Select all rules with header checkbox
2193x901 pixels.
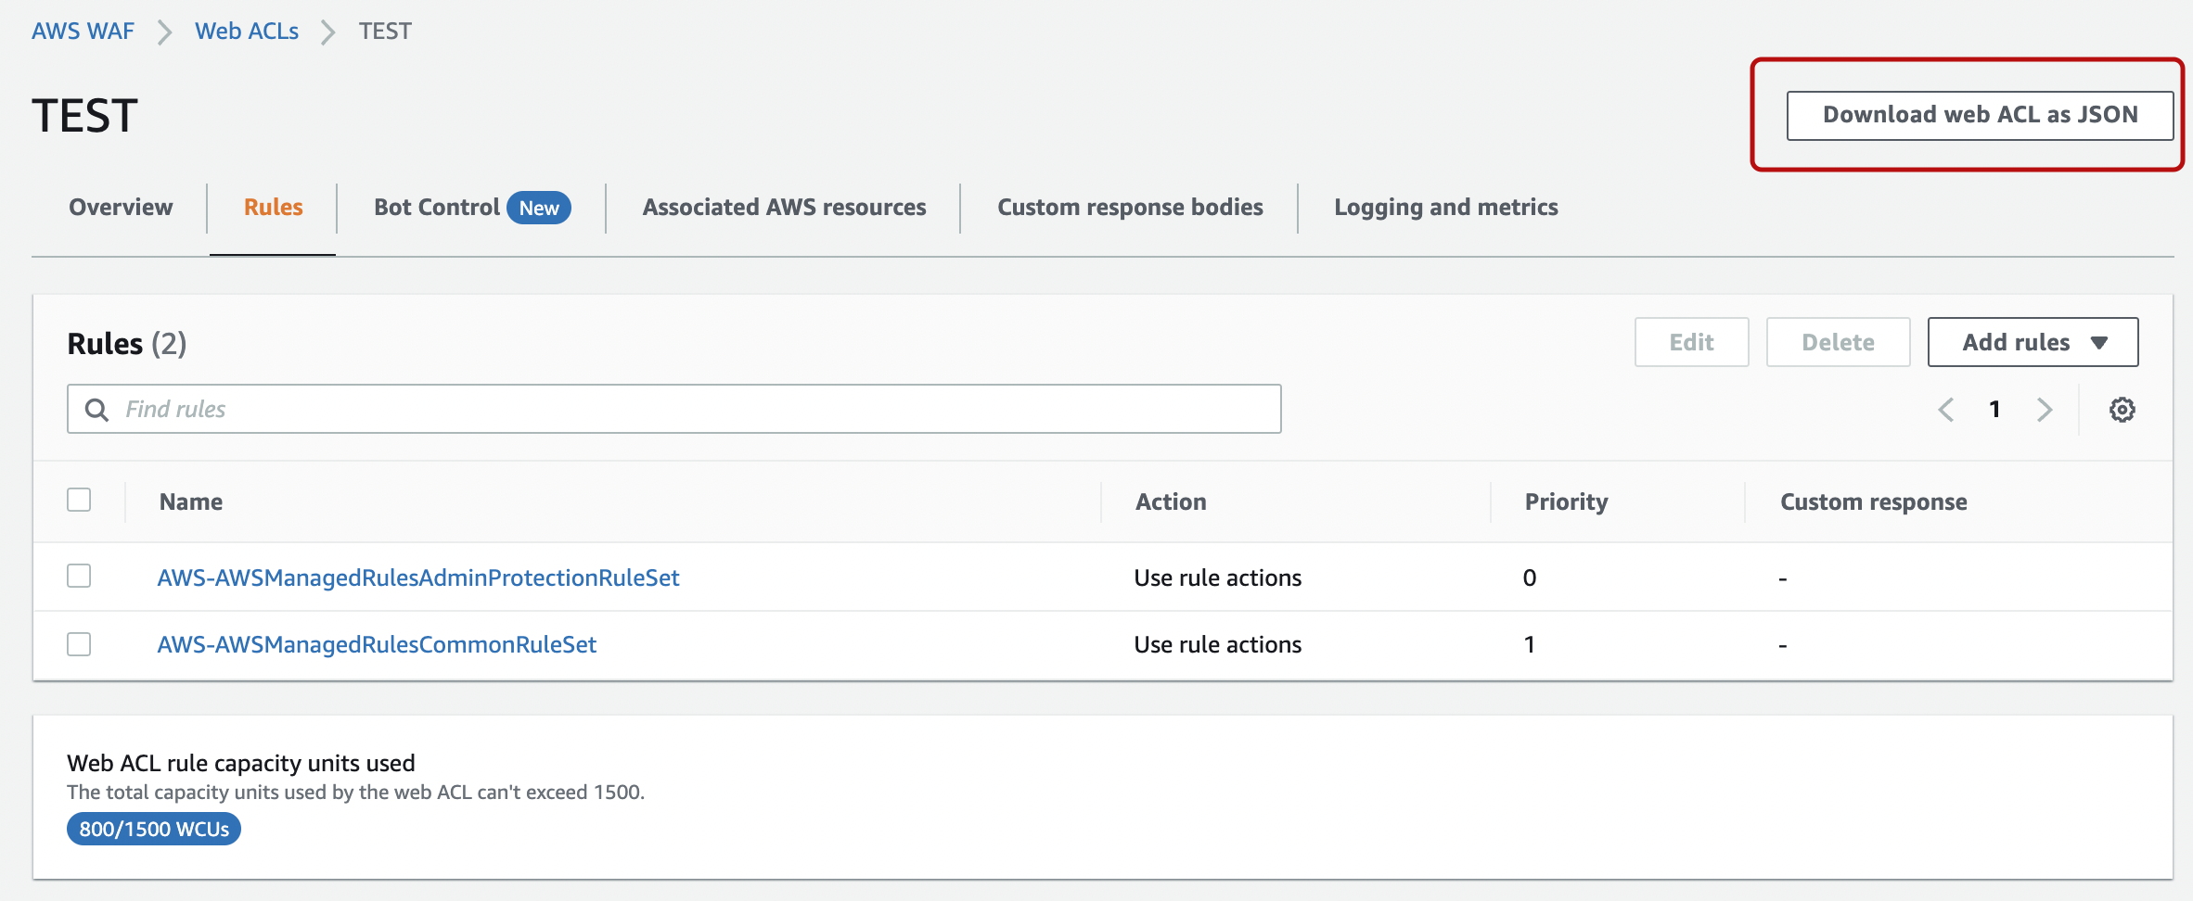pos(79,500)
